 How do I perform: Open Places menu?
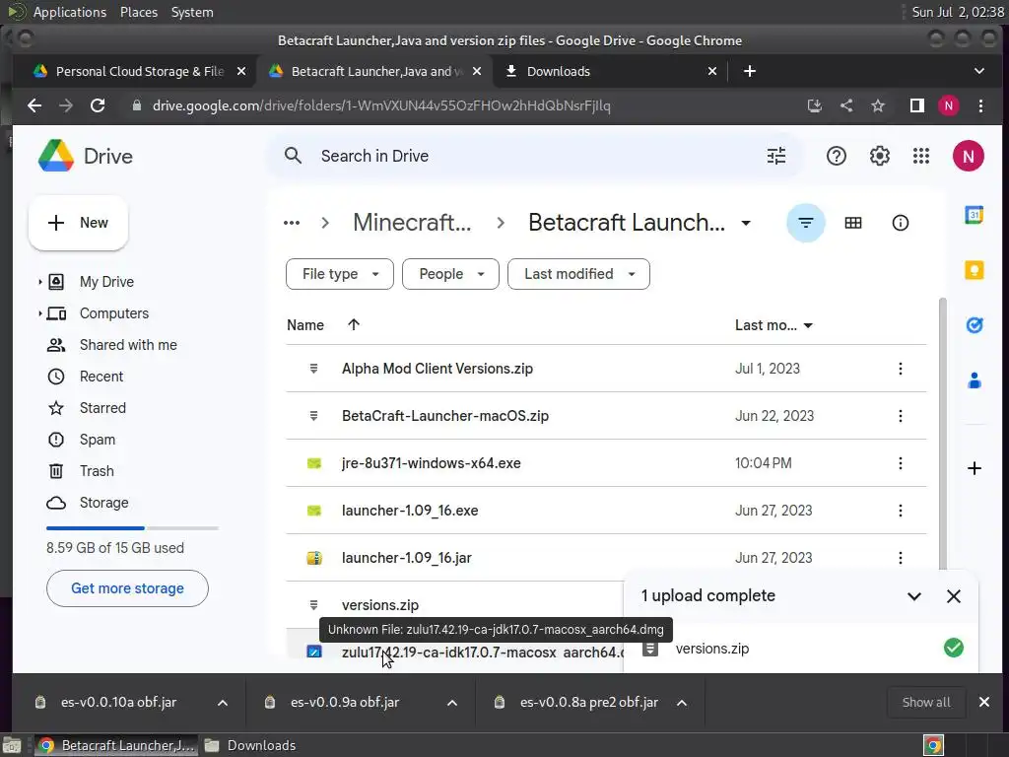click(x=139, y=12)
